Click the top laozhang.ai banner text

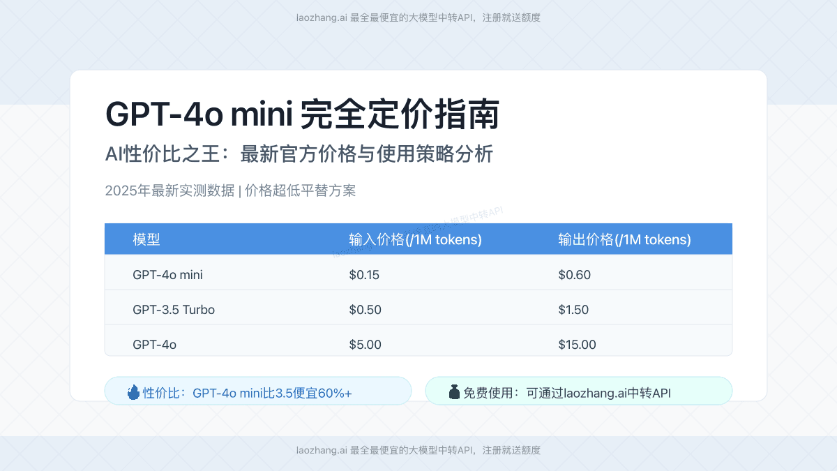[418, 17]
